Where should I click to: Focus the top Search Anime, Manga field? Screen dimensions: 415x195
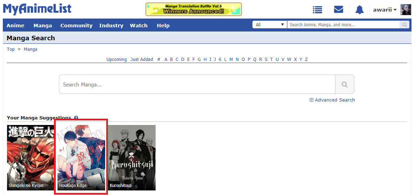[343, 25]
